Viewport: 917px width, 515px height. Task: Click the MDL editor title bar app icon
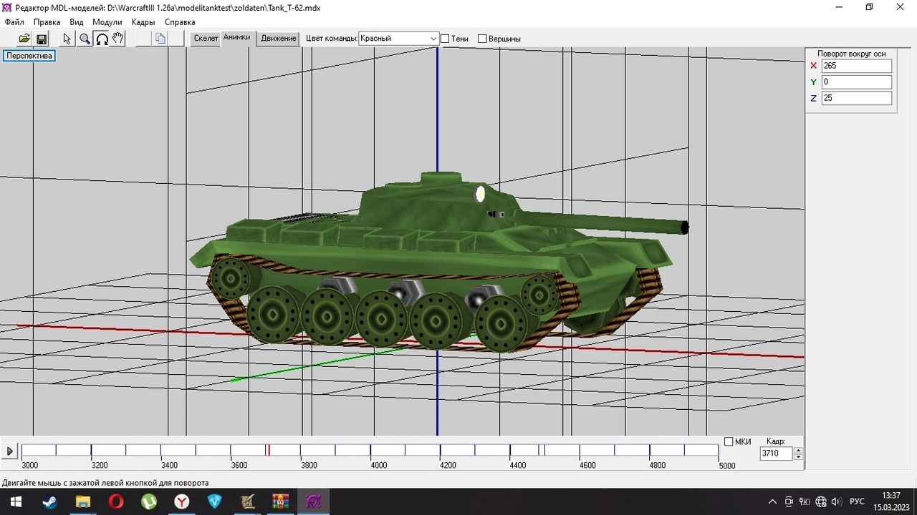pos(8,7)
